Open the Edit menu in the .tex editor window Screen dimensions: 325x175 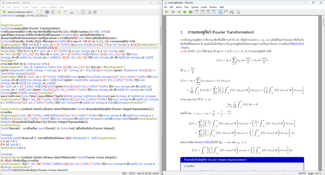9,7
